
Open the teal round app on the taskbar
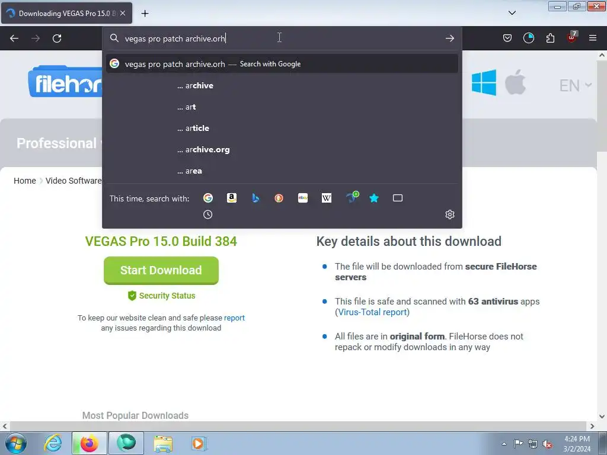(x=126, y=443)
